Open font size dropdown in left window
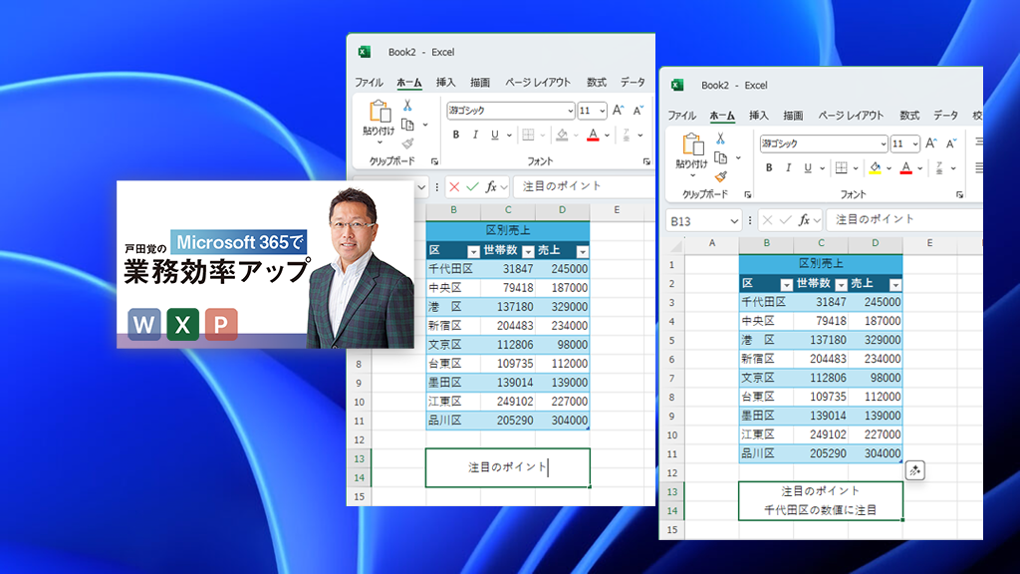1020x574 pixels. [x=602, y=111]
